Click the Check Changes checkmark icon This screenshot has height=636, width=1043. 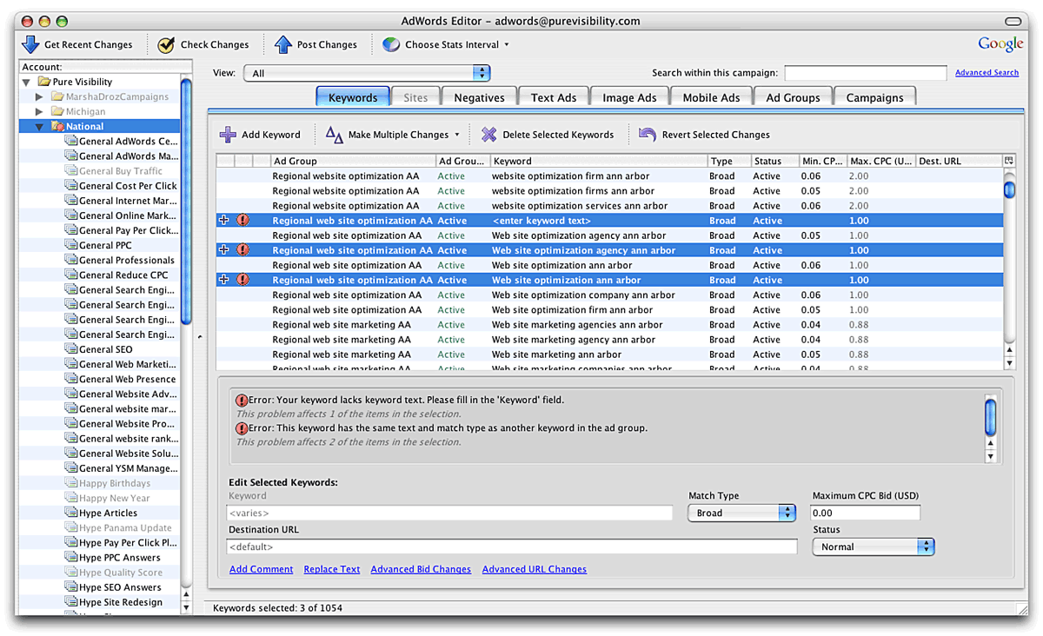(166, 44)
